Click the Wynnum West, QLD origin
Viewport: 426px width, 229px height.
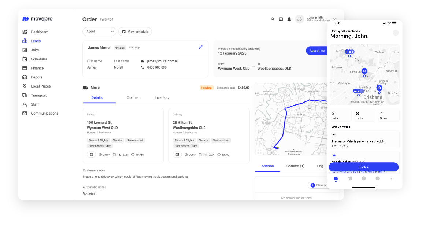(234, 69)
